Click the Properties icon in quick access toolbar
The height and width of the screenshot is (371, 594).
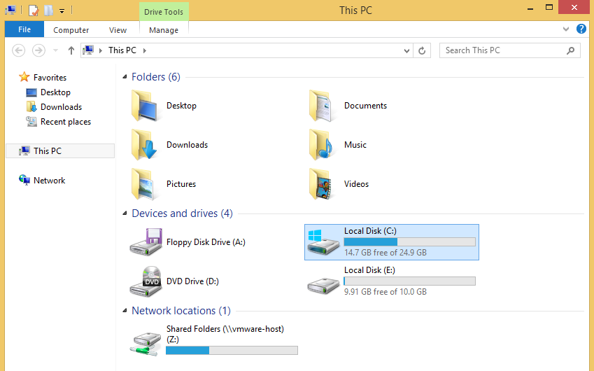[x=34, y=10]
